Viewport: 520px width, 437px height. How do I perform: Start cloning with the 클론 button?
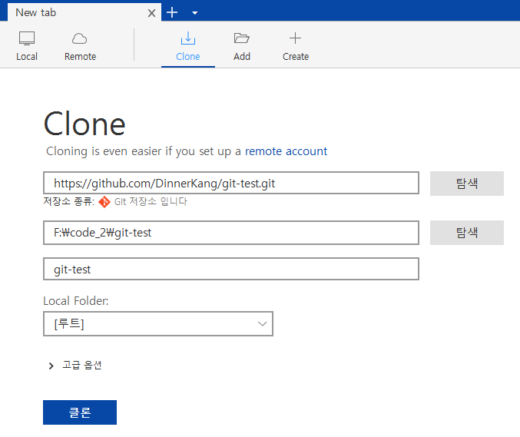[x=80, y=412]
